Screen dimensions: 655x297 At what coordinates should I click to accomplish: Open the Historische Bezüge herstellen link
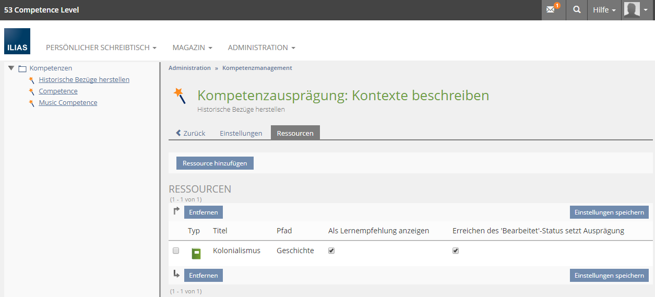pyautogui.click(x=84, y=80)
